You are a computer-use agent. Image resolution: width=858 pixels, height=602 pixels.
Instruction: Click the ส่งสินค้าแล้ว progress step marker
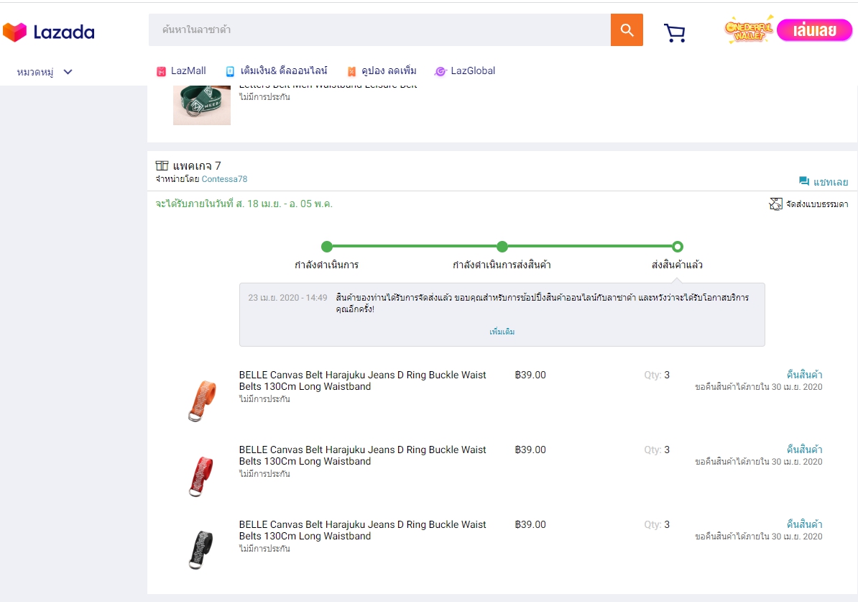pos(678,247)
